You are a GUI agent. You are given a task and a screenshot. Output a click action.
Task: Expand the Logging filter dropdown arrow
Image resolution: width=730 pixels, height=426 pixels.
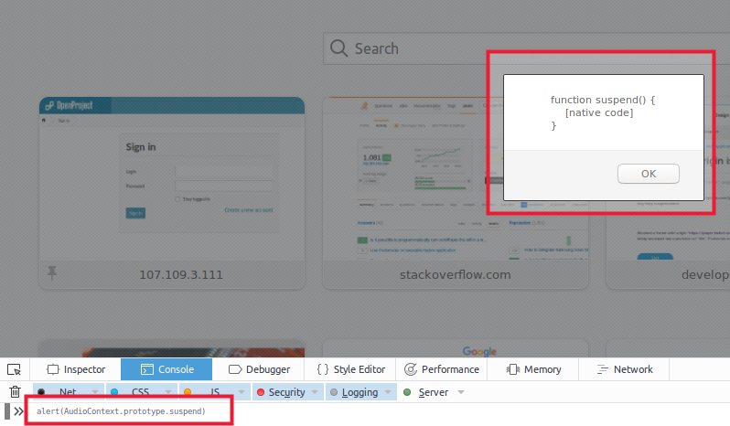coord(388,392)
